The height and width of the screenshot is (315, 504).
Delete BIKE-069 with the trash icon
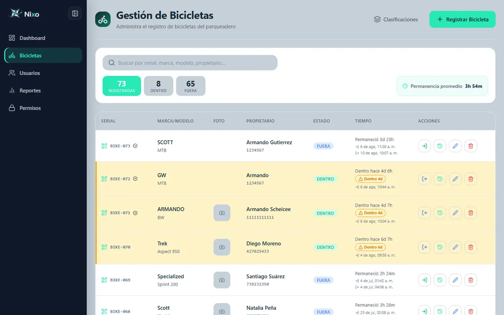(470, 280)
